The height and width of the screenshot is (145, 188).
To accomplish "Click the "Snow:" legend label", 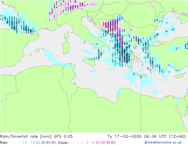I will 63,143.
